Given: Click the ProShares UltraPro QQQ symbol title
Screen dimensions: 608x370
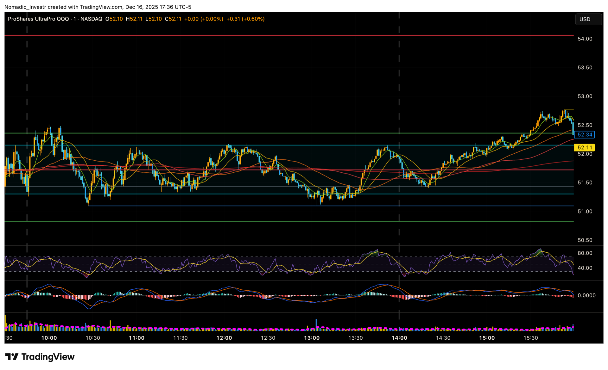Looking at the screenshot, I should point(38,19).
